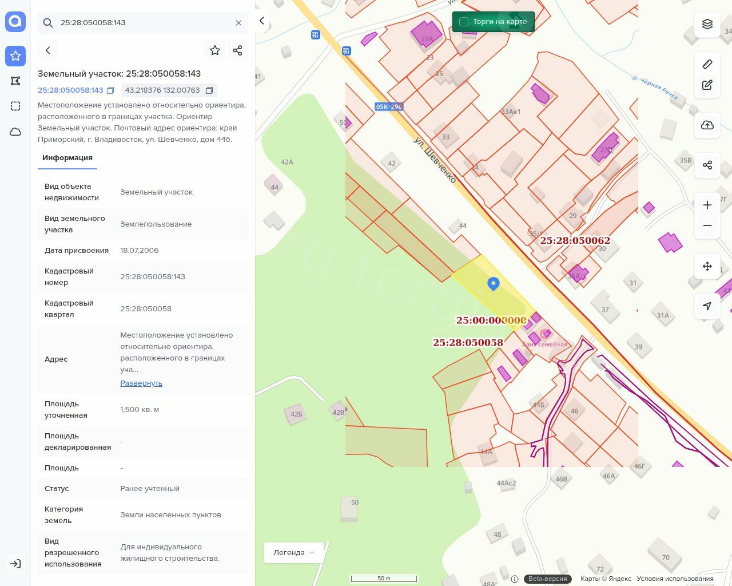Viewport: 732px width, 586px height.
Task: Expand the Легенда panel
Action: coord(294,553)
